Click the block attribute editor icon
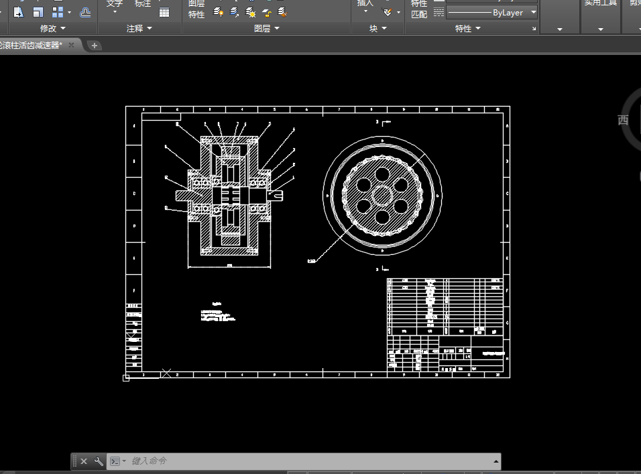Screen dimensions: 641x474 (388, 13)
